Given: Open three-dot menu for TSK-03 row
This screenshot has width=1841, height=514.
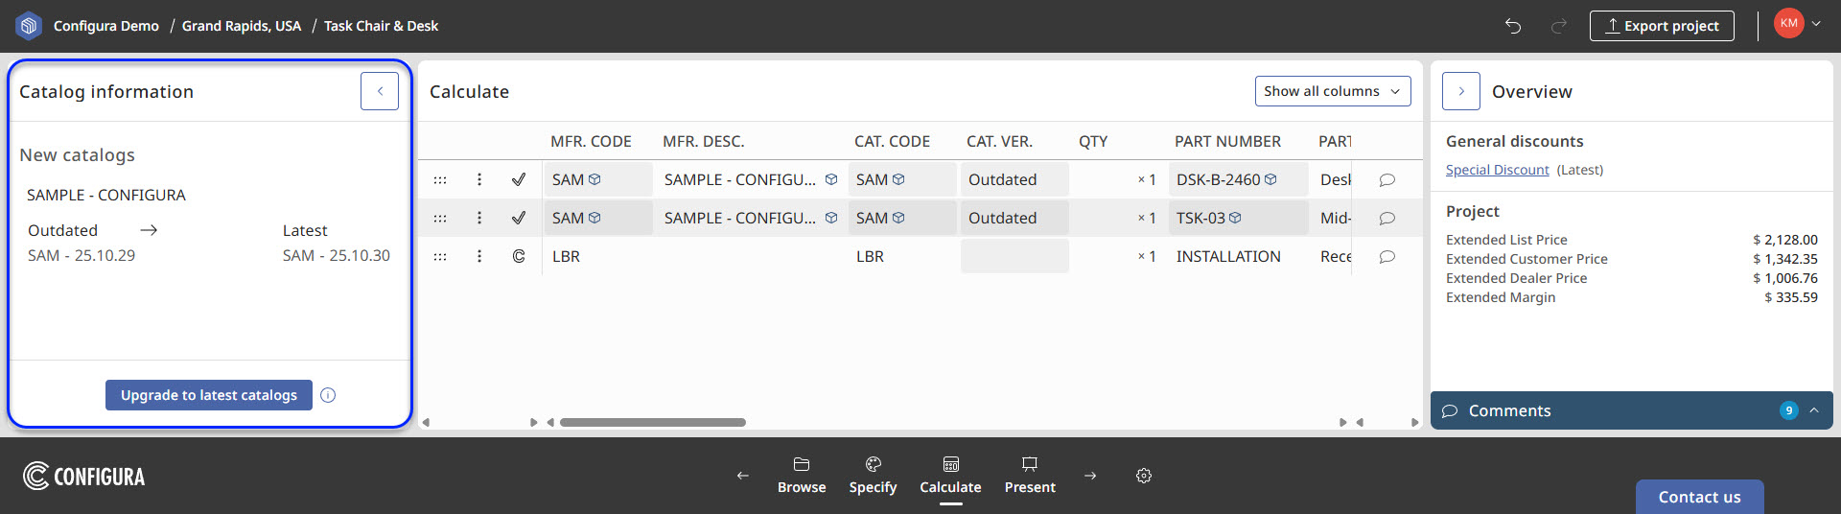Looking at the screenshot, I should pos(479,218).
